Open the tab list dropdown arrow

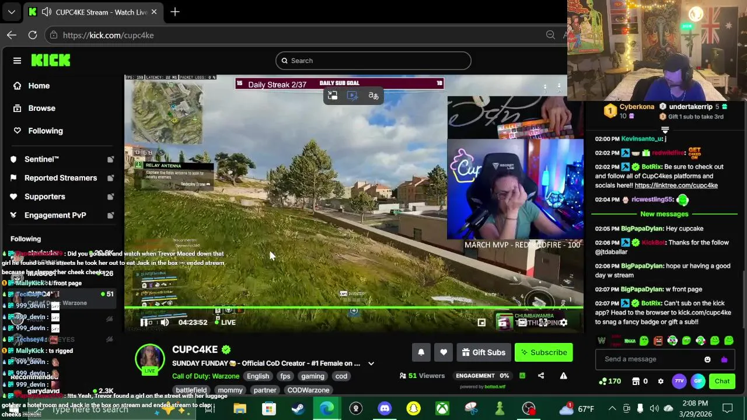pos(11,12)
